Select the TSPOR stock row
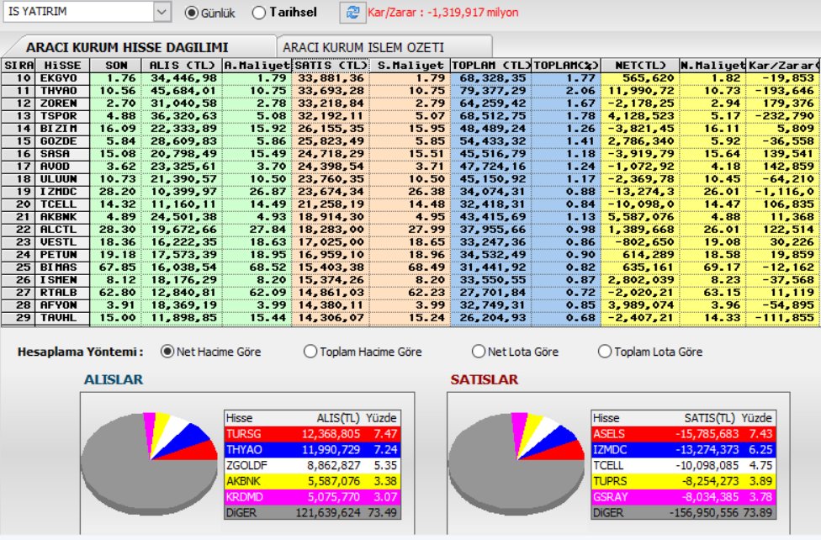Viewport: 821px width, 540px height. 410,116
